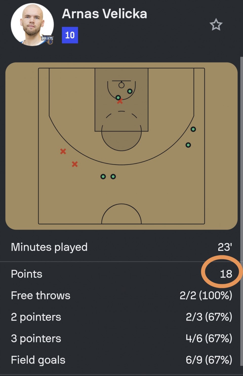Screen dimensions: 243x376
Task: Click the Arnas Velicka player name
Action: point(105,14)
